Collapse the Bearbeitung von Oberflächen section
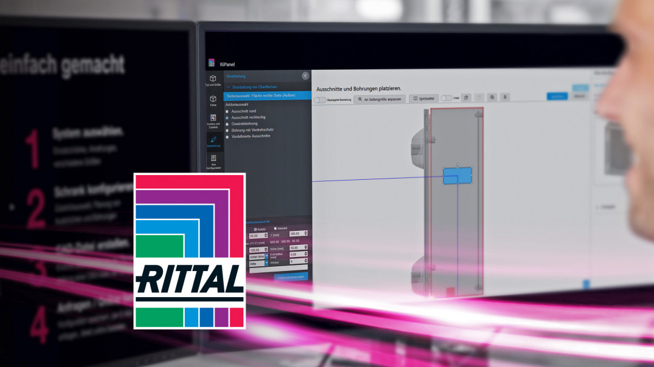The image size is (654, 367). click(228, 87)
